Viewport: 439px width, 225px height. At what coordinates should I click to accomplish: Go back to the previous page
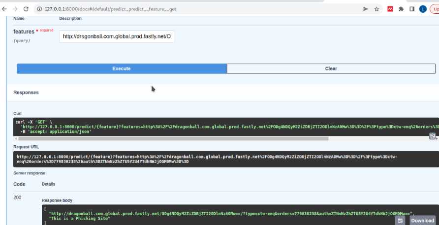pyautogui.click(x=4, y=9)
